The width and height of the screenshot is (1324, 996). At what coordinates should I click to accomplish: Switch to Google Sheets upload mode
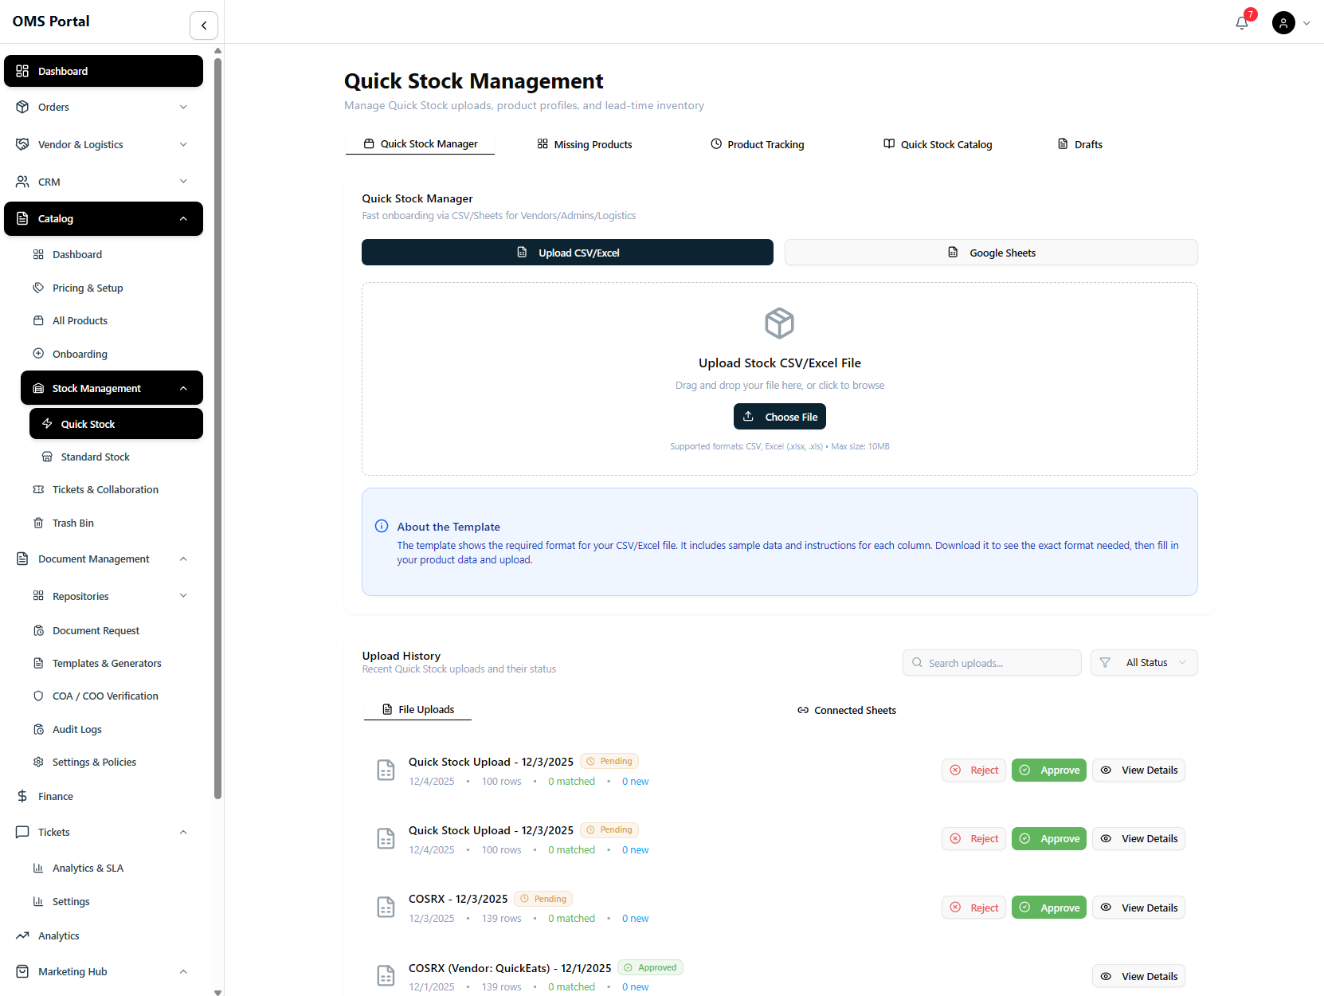coord(991,253)
